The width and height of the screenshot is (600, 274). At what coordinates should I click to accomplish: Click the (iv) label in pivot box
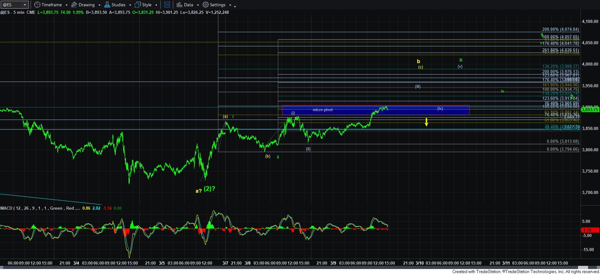pos(440,109)
